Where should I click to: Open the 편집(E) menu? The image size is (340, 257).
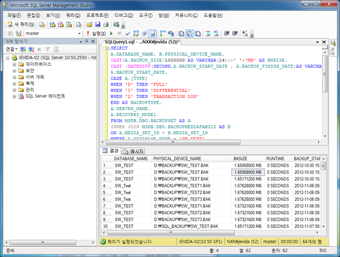[x=33, y=15]
